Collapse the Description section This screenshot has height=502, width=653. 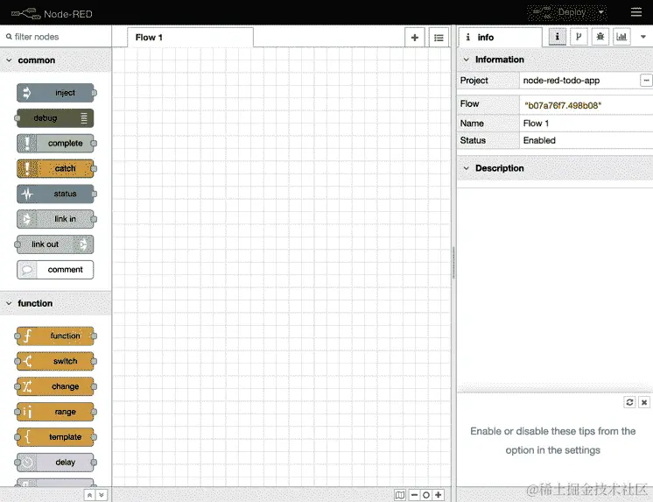(555, 168)
